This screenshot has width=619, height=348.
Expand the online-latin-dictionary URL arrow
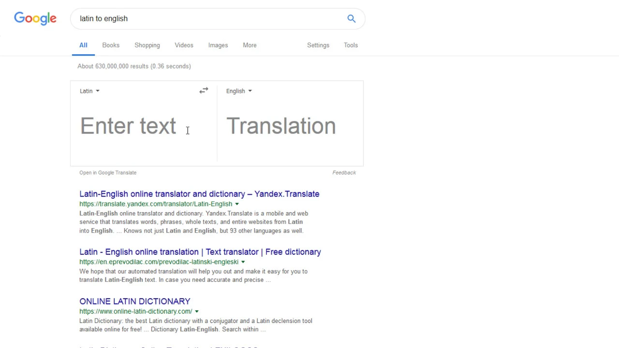[197, 311]
